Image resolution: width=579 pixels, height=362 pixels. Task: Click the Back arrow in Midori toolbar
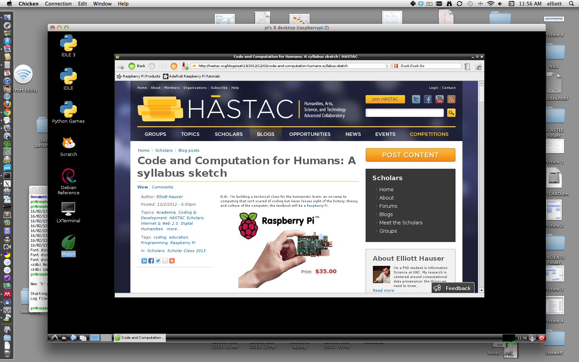coord(132,66)
